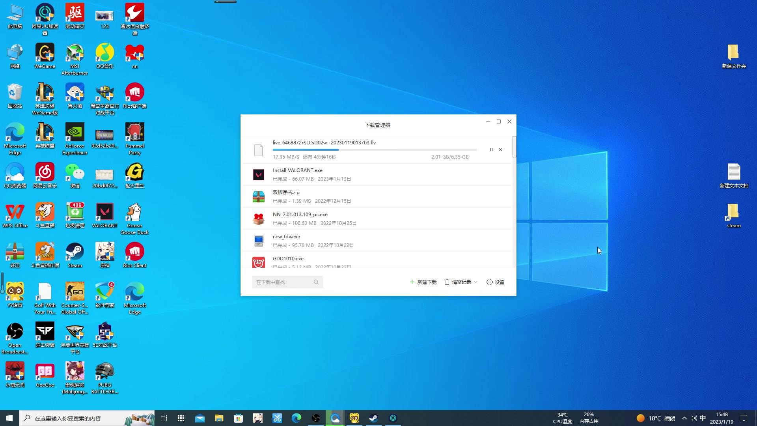Open GeForce Experience desktop shortcut
This screenshot has height=426, width=757.
[75, 139]
